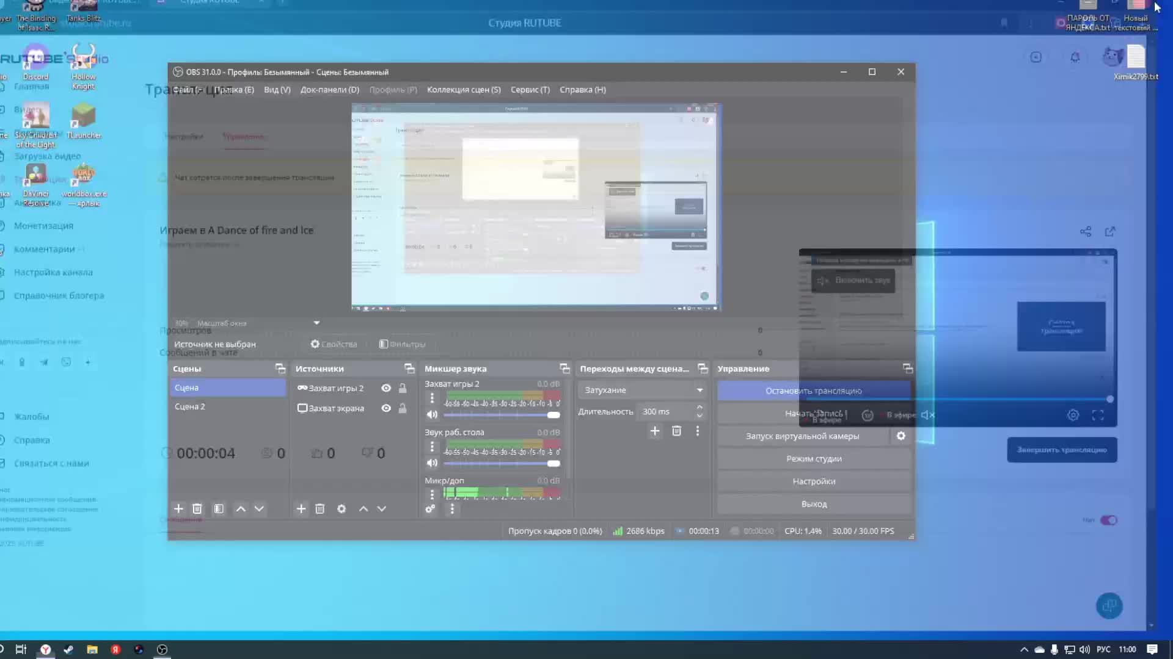This screenshot has width=1173, height=659.
Task: Move selected scene down
Action: click(x=259, y=508)
